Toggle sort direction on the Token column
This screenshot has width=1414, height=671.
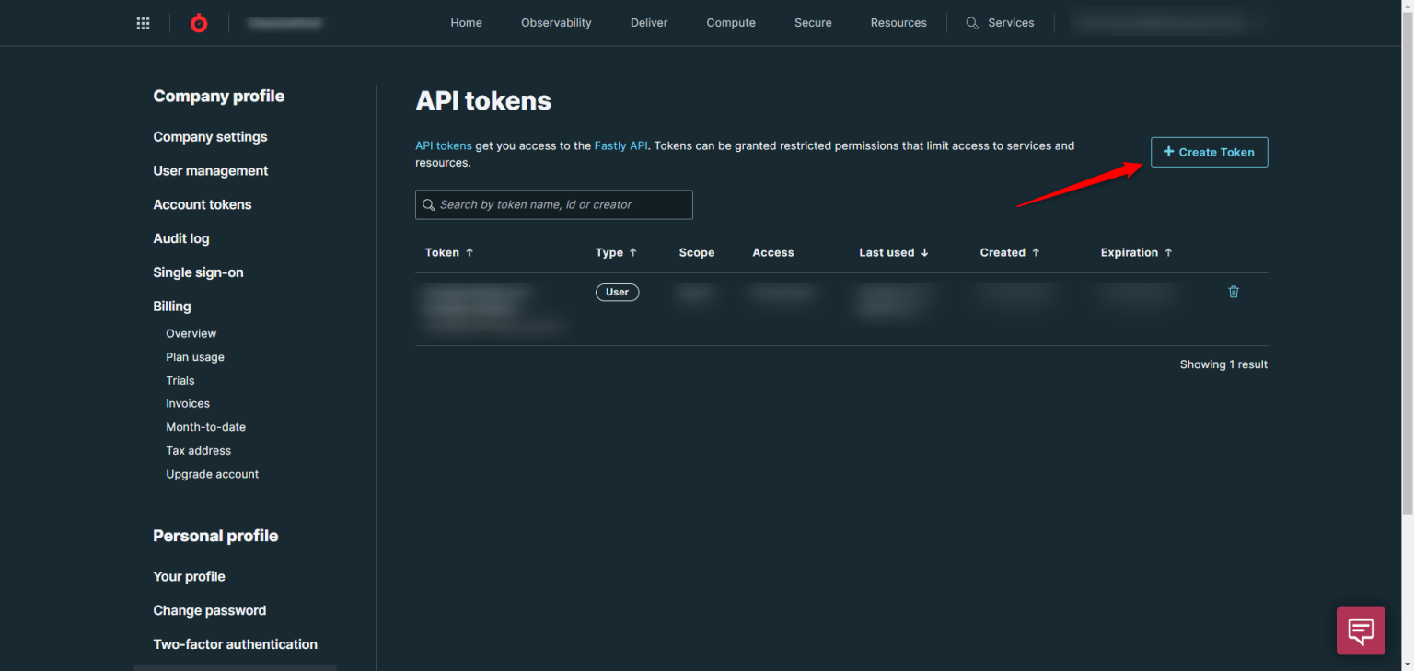(469, 252)
